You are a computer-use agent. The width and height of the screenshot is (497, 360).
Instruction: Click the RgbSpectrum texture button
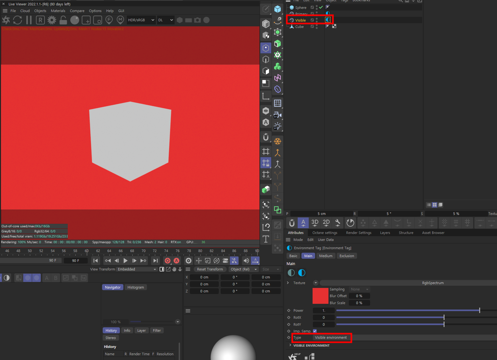(408, 283)
